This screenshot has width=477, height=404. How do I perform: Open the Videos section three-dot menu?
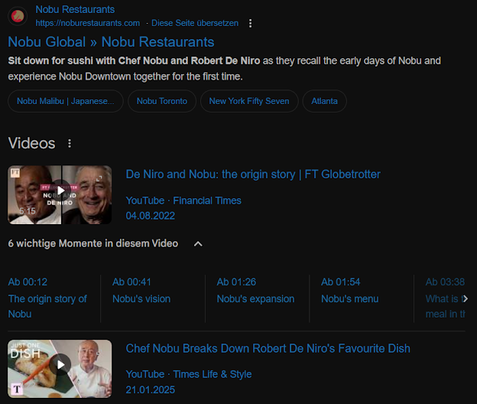[70, 143]
